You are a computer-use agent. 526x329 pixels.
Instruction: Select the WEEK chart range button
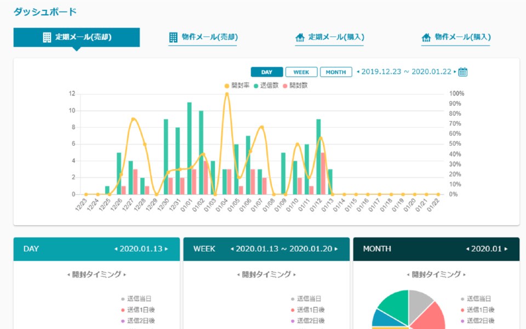[x=301, y=72]
